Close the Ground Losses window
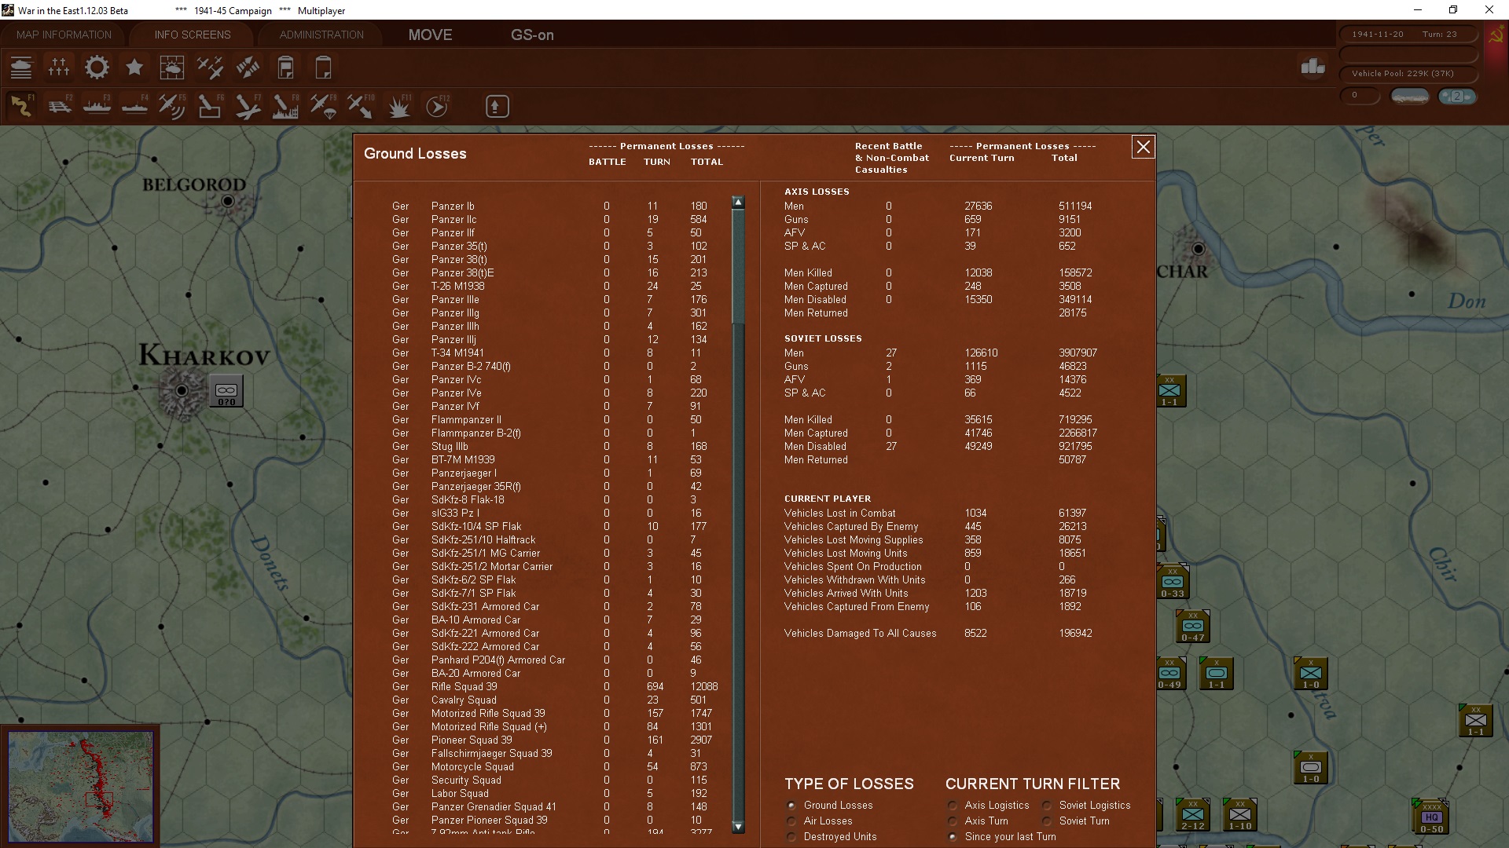Viewport: 1509px width, 848px height. pos(1143,147)
